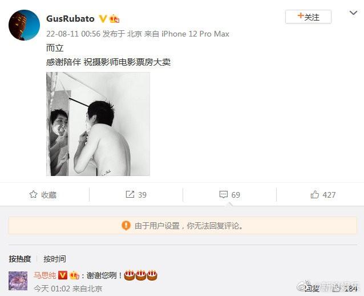Follow the user with +关注 button

(x=308, y=17)
